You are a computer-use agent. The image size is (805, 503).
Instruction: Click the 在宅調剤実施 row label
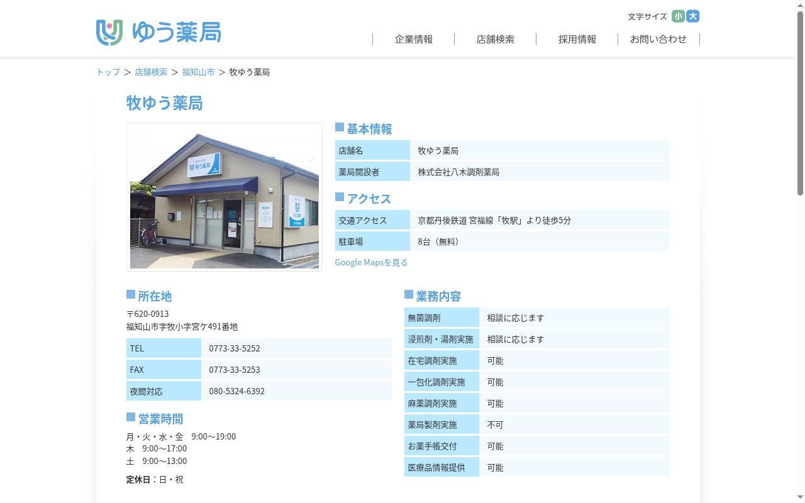[441, 361]
